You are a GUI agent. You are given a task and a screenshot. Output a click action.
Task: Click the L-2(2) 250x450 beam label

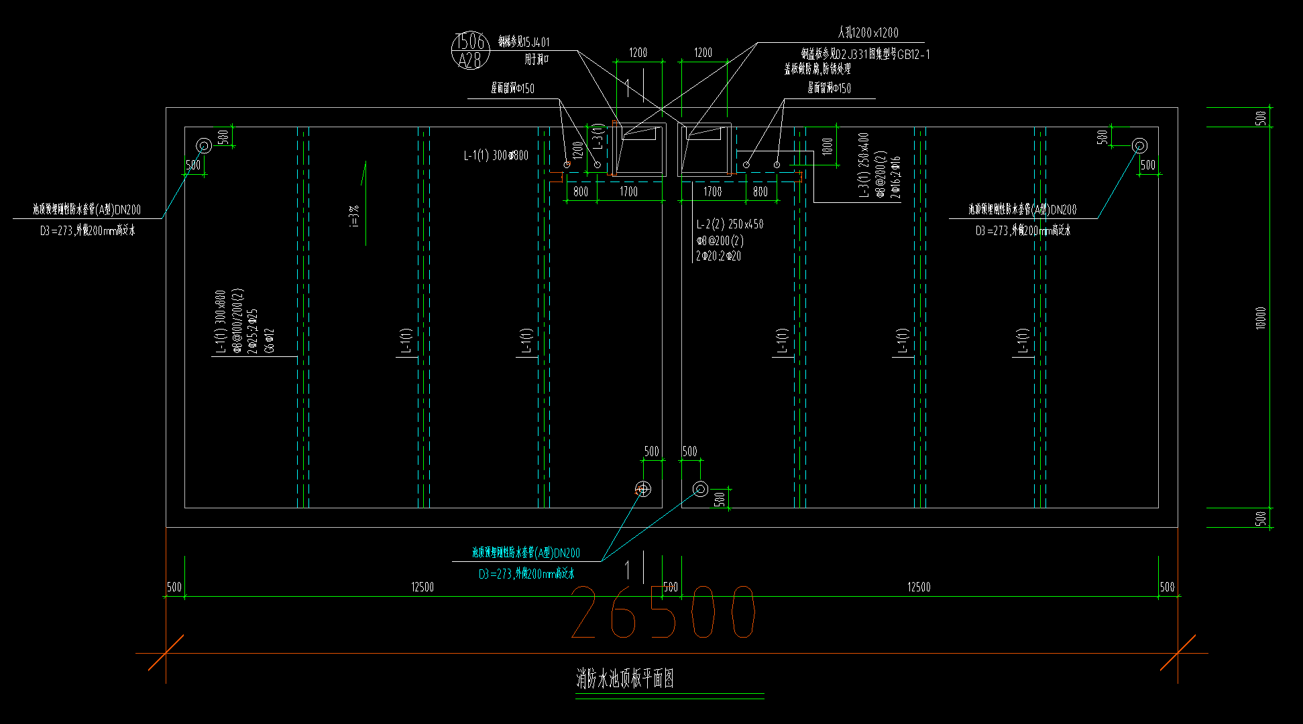tap(730, 224)
